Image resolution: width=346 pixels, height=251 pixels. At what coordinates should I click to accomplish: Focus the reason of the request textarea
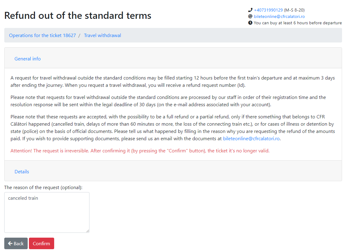pyautogui.click(x=47, y=212)
